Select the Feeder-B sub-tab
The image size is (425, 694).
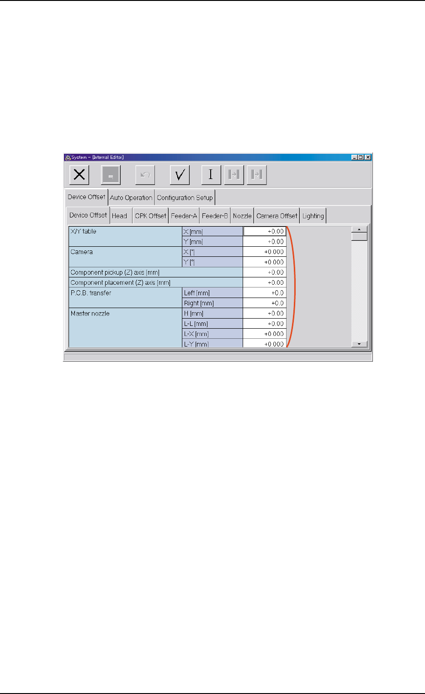tap(215, 216)
